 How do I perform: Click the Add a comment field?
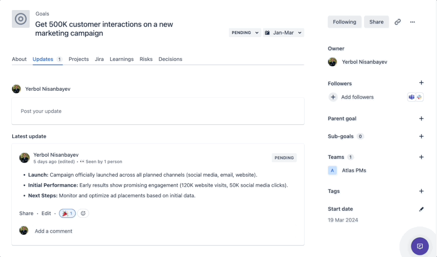pyautogui.click(x=164, y=231)
